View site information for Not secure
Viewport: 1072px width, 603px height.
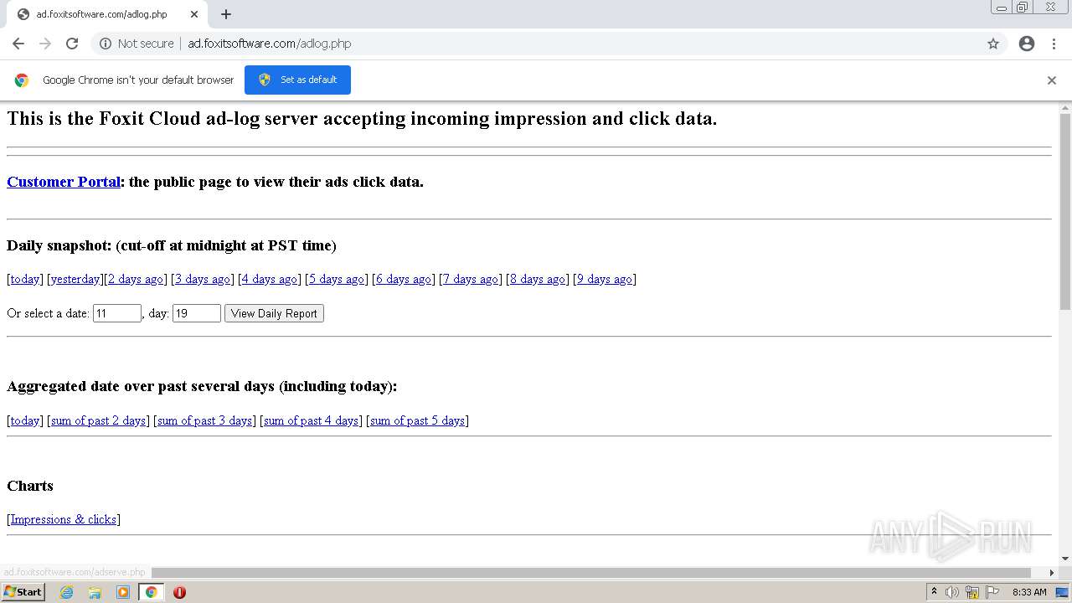tap(137, 44)
